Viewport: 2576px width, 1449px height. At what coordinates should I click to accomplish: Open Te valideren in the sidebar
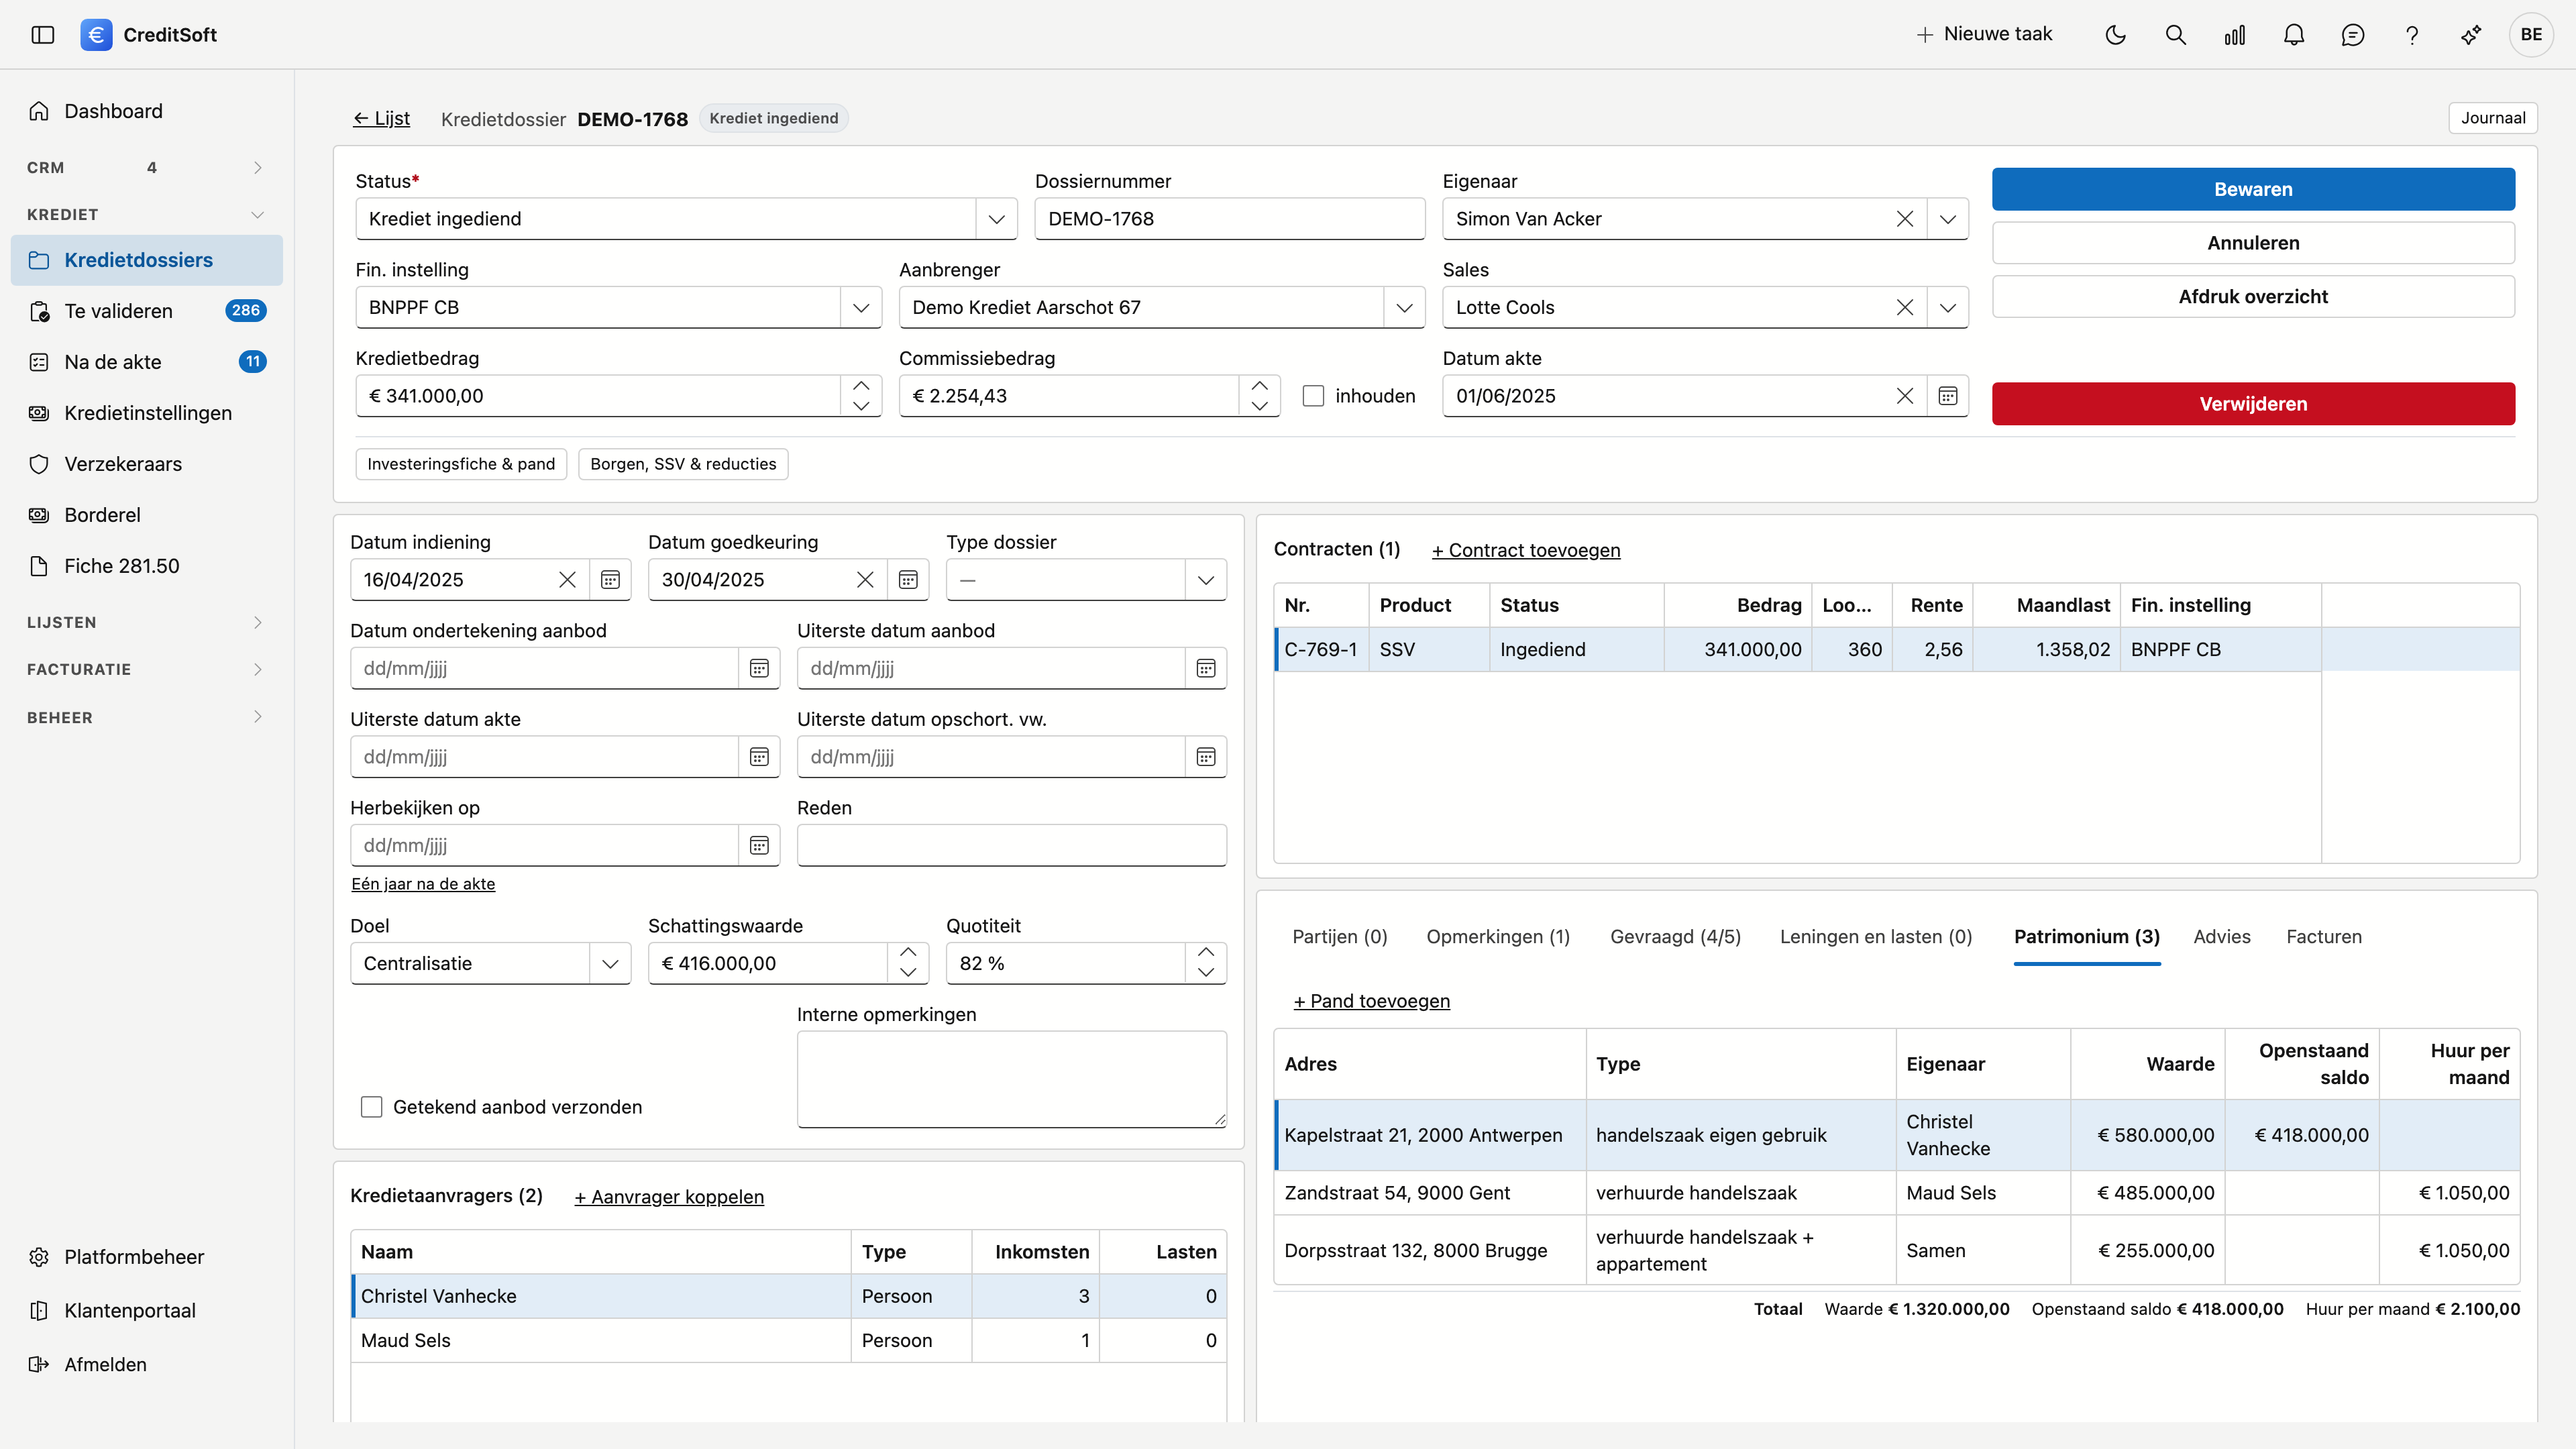pos(146,311)
